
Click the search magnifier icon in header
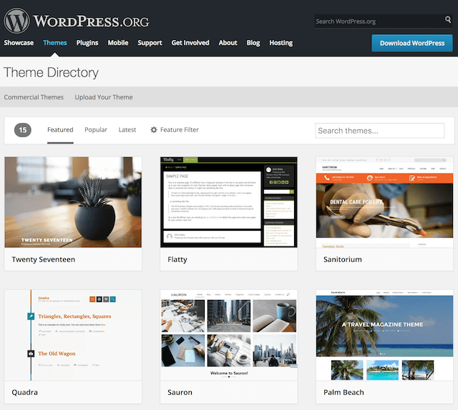coord(448,19)
